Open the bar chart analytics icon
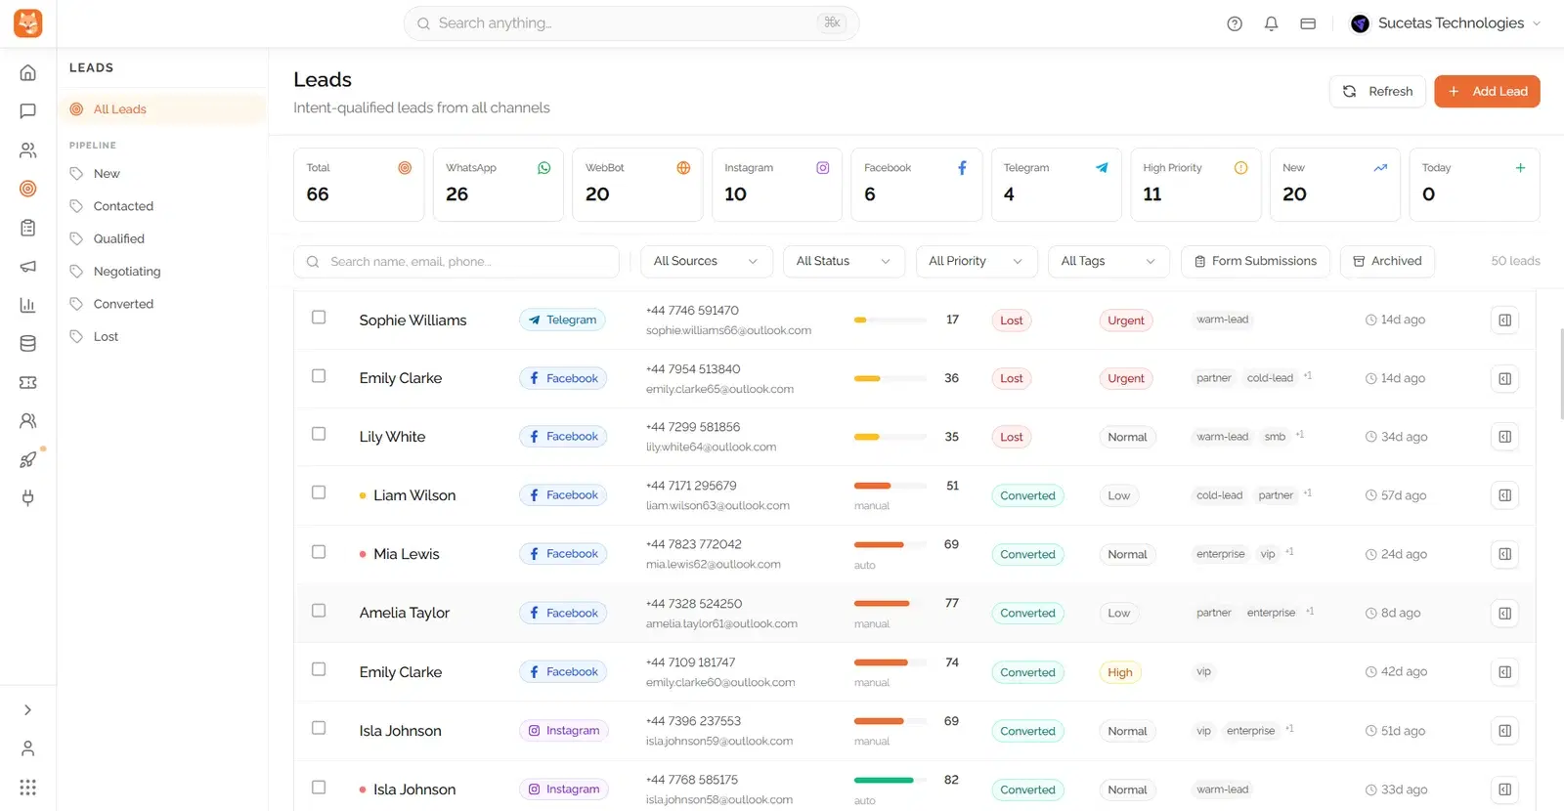 [28, 305]
